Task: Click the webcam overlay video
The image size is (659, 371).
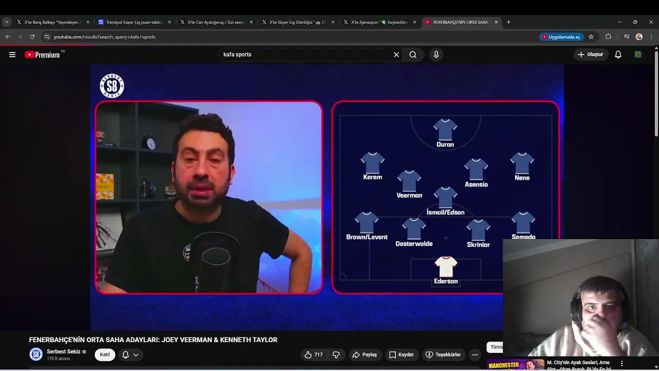Action: click(x=581, y=298)
